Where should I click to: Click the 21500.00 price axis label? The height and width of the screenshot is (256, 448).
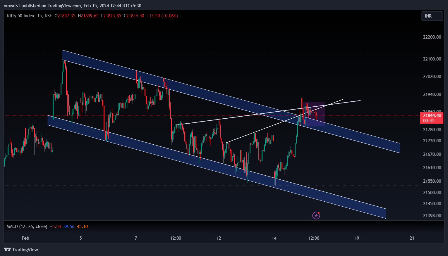click(432, 193)
